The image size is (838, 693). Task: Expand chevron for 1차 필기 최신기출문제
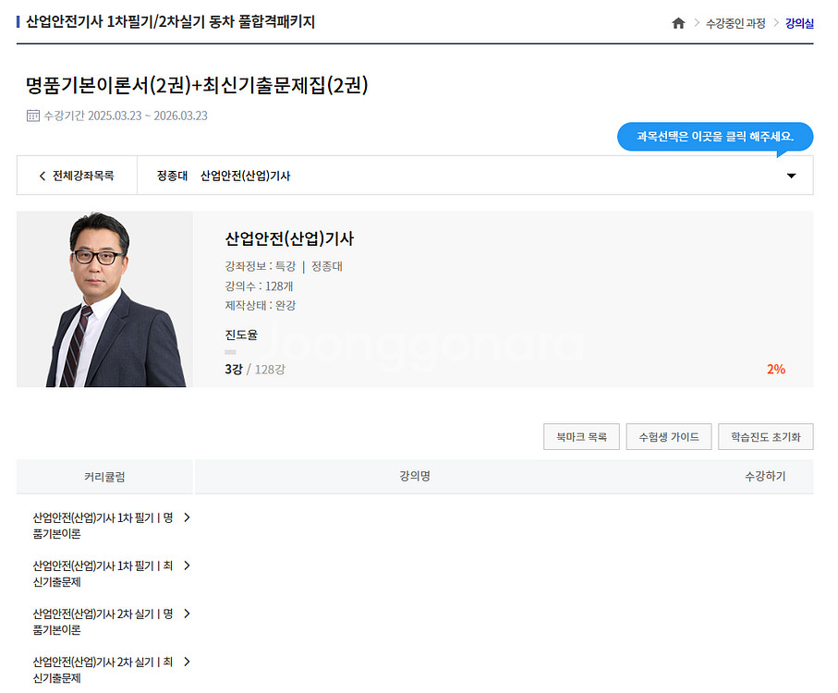tap(187, 565)
